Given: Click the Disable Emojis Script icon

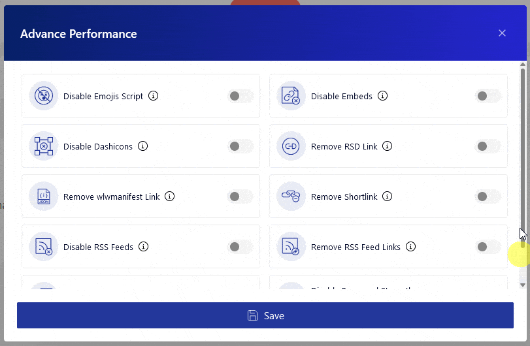Looking at the screenshot, I should tap(44, 96).
